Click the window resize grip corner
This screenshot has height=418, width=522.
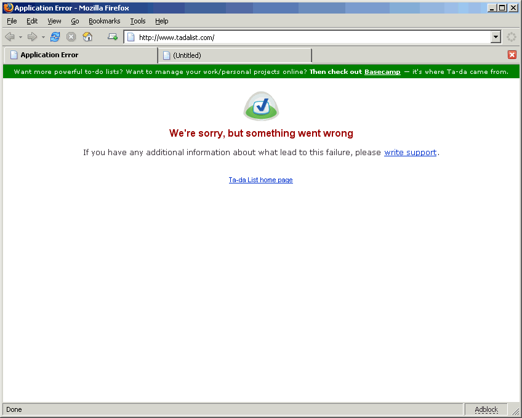click(x=515, y=411)
